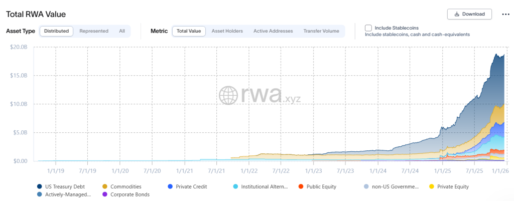Open the three-dot more options menu
Screen dimensions: 514x201
click(x=505, y=14)
